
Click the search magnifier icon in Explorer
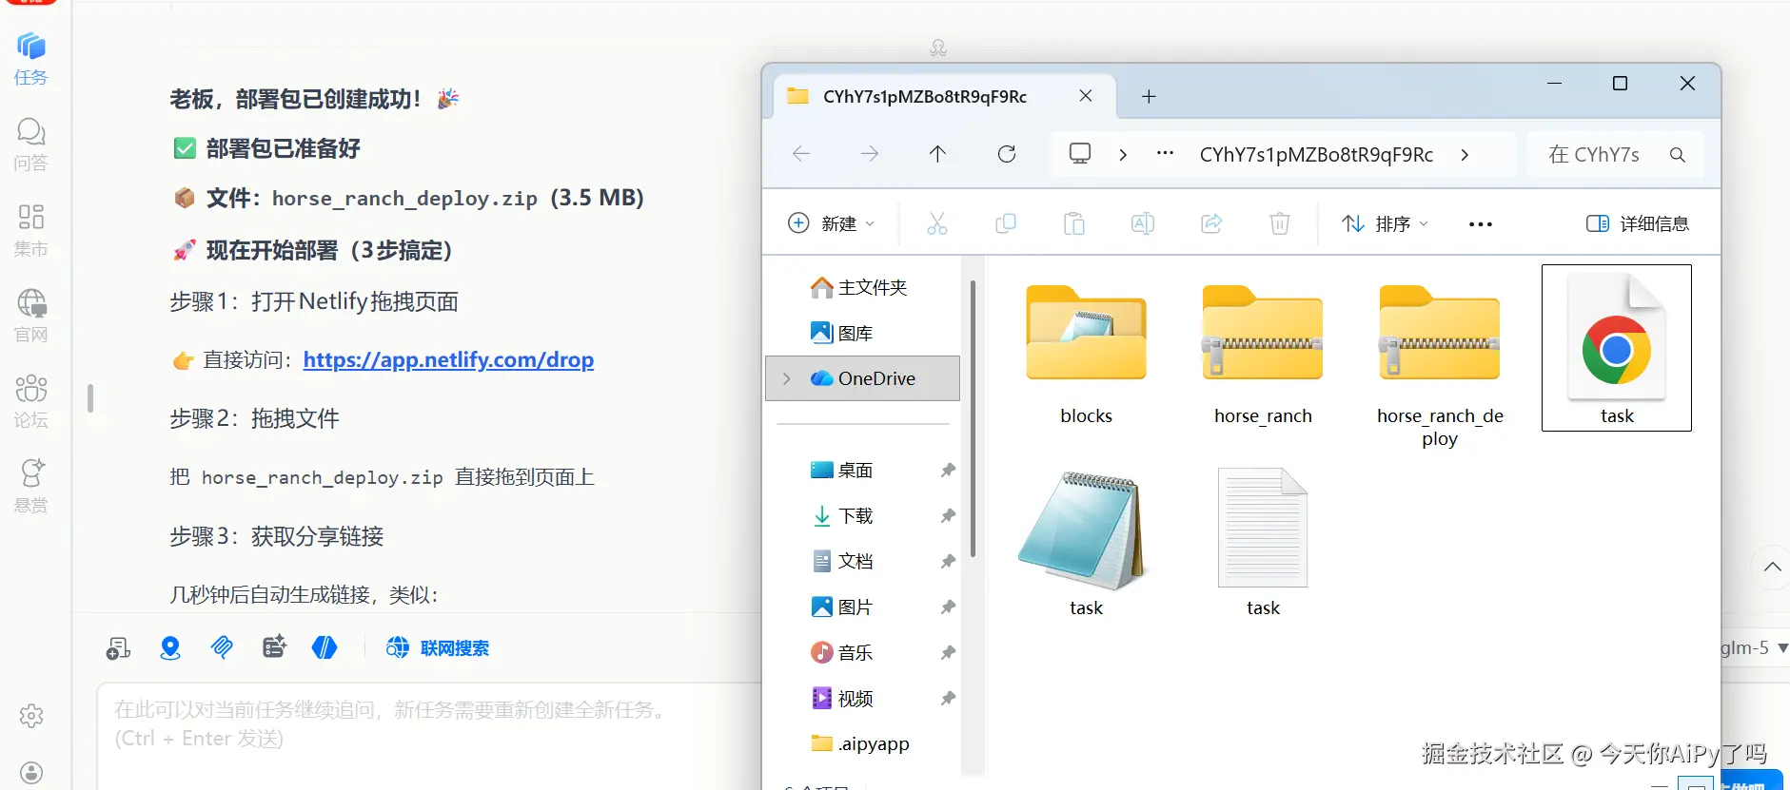click(1678, 155)
